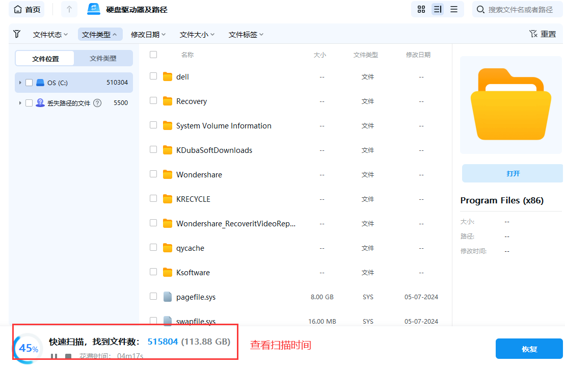The image size is (565, 367).
Task: Click the hard drive icon beside 硬盘驱动器及路径
Action: coord(93,9)
